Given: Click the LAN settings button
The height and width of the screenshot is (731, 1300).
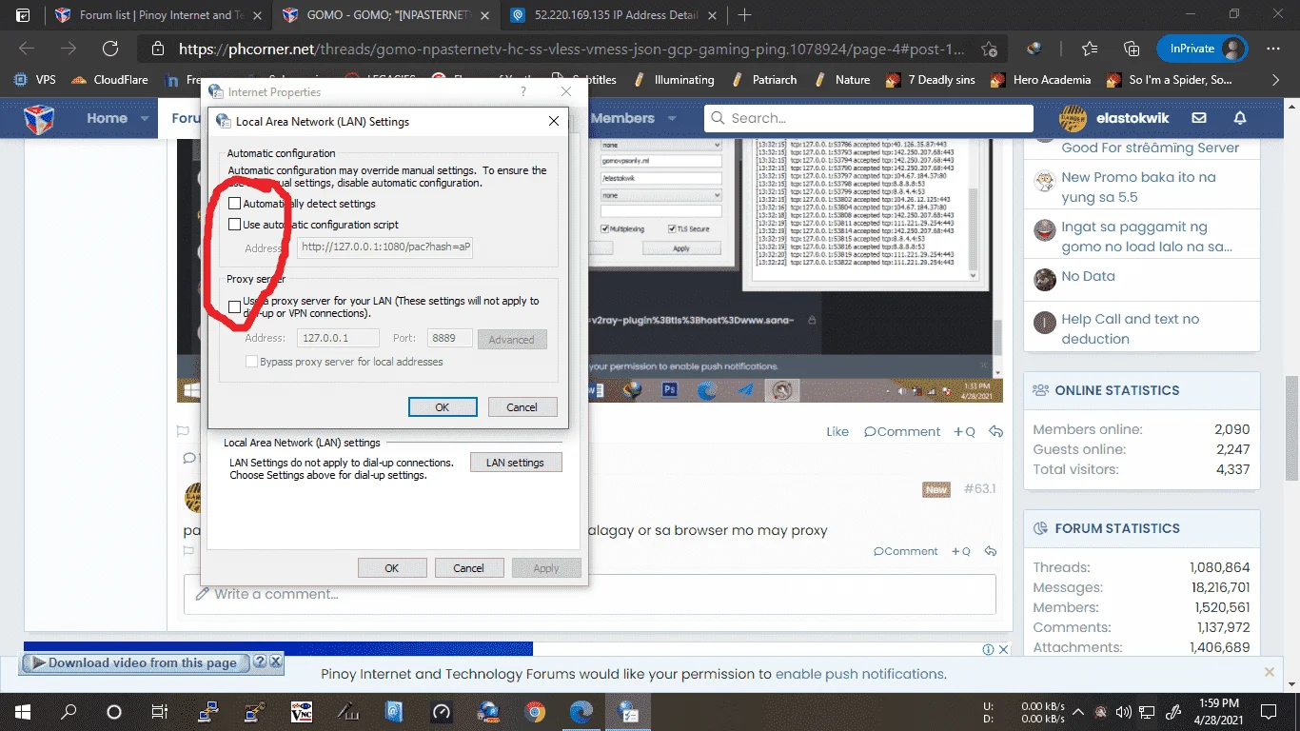Looking at the screenshot, I should click(515, 463).
